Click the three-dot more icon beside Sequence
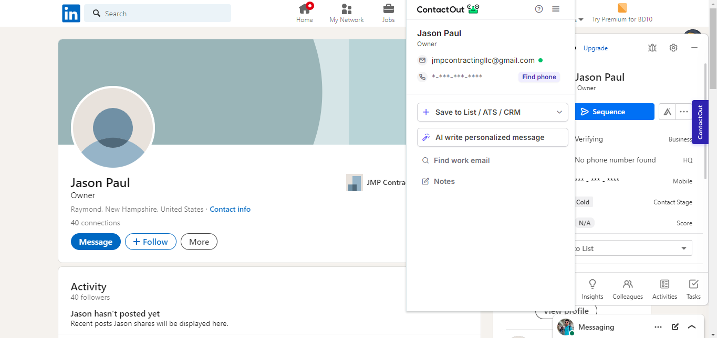 683,112
